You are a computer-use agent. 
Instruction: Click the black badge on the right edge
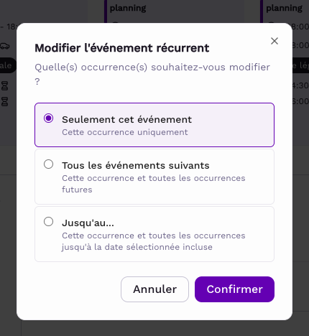click(x=300, y=65)
